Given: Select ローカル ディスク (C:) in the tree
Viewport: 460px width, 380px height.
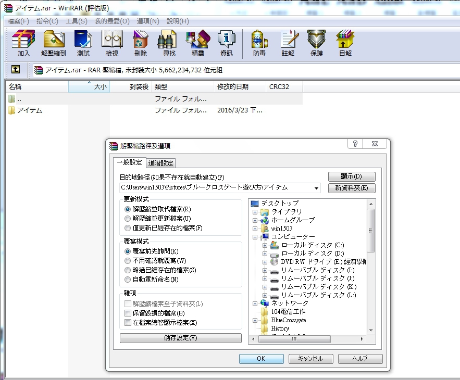Looking at the screenshot, I should 313,245.
